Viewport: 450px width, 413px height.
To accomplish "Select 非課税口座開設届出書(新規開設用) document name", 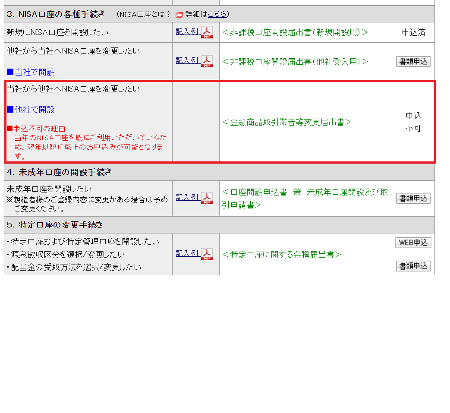I will tap(296, 32).
